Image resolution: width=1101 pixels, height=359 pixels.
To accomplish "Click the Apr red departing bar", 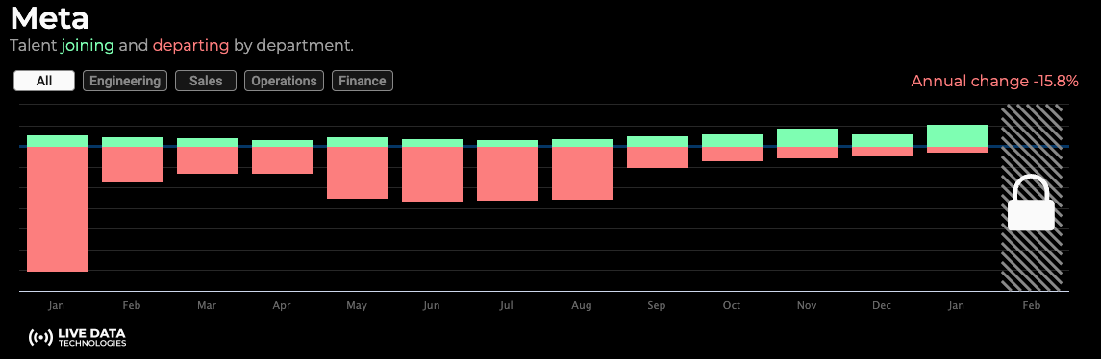I will point(283,160).
